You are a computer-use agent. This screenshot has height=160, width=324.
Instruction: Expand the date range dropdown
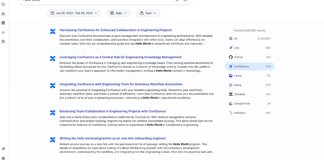tap(74, 13)
